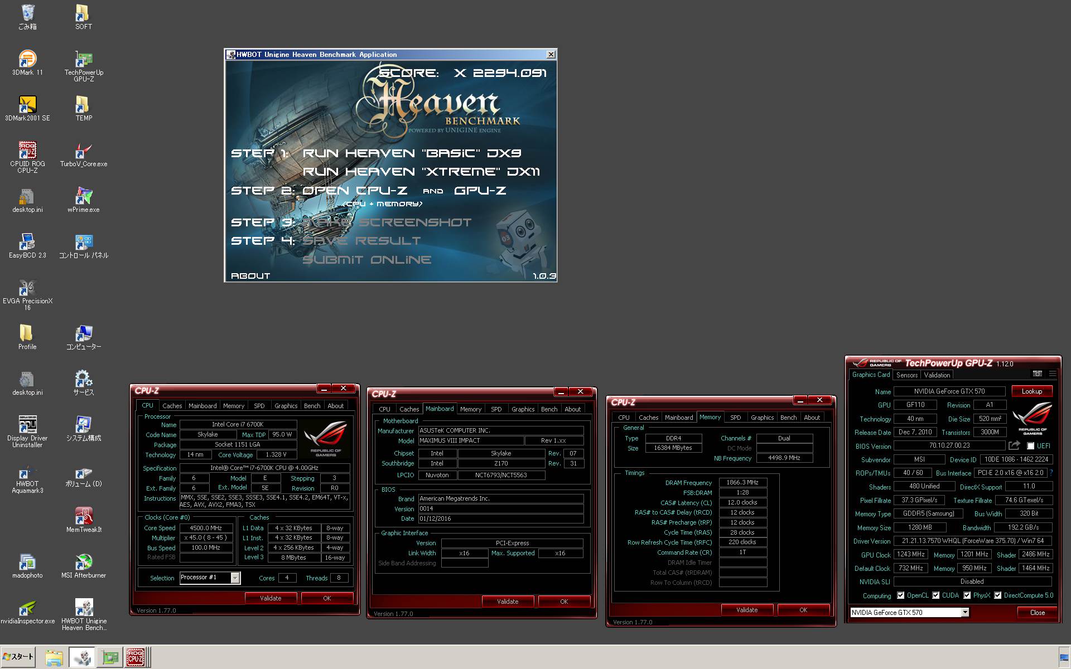The height and width of the screenshot is (669, 1071).
Task: Click Open CPU-Z in Heaven app
Action: (355, 191)
